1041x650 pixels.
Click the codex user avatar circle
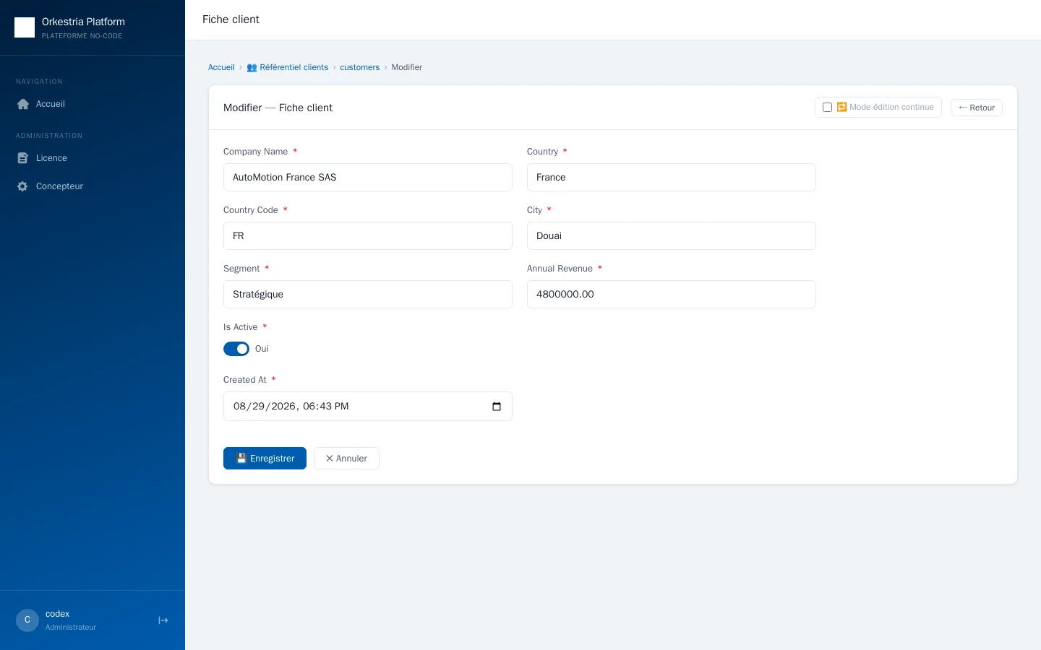[27, 620]
